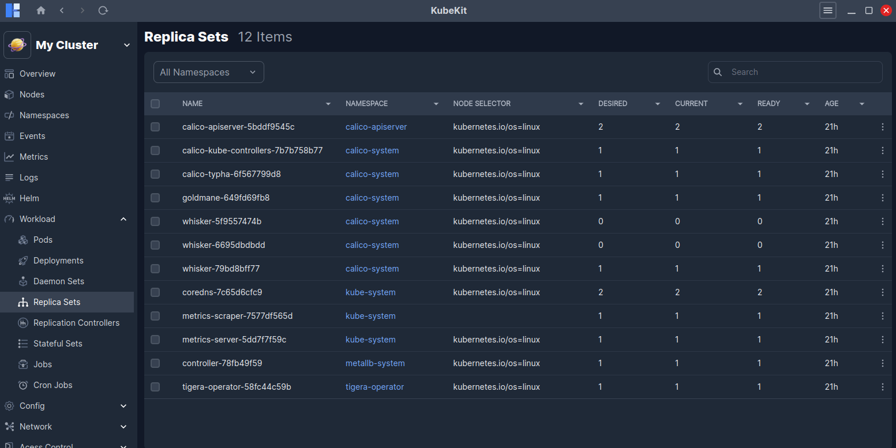Open the kube-system link for coredns
The height and width of the screenshot is (448, 896).
tap(370, 292)
